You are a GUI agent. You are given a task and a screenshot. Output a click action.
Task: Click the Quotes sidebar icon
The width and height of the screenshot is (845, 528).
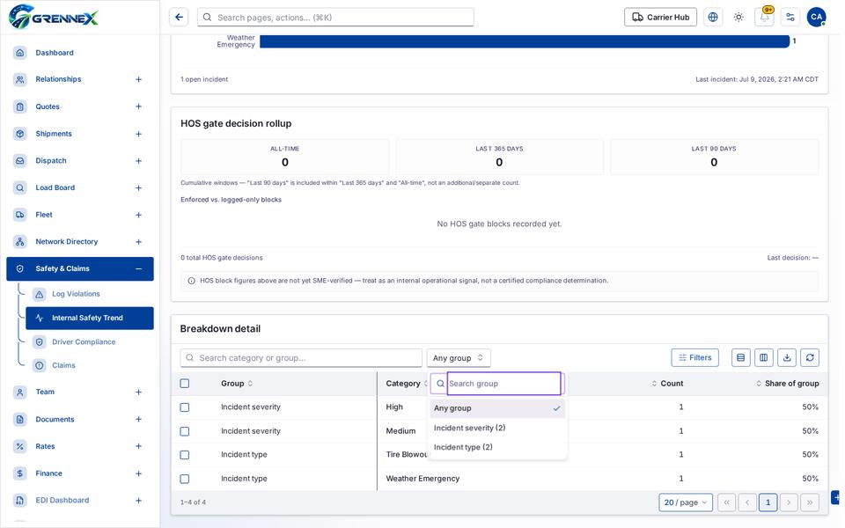[x=20, y=106]
